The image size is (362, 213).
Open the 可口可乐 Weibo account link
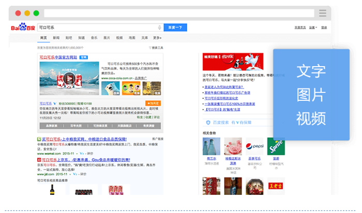(46, 103)
